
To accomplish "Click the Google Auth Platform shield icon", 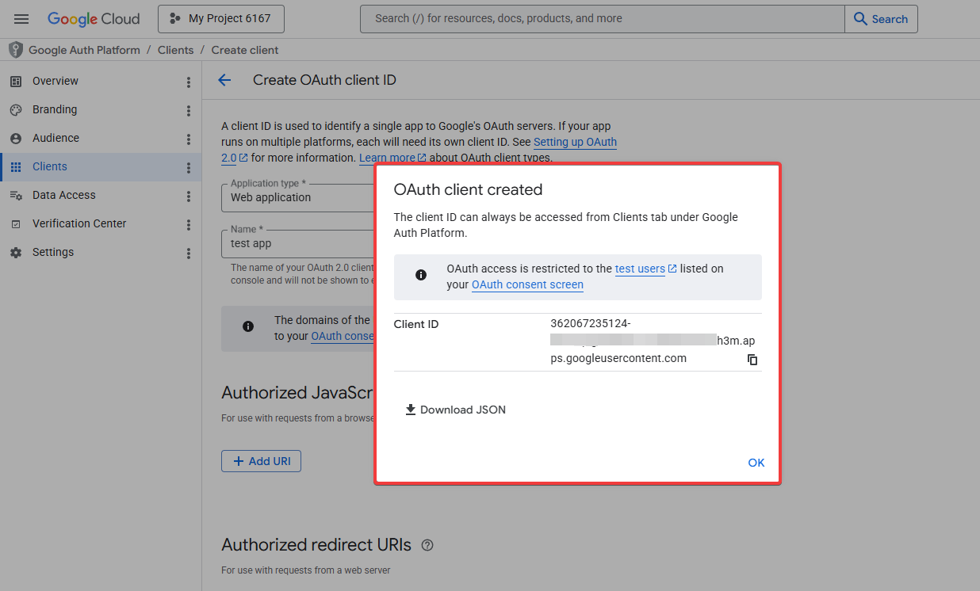I will point(16,50).
